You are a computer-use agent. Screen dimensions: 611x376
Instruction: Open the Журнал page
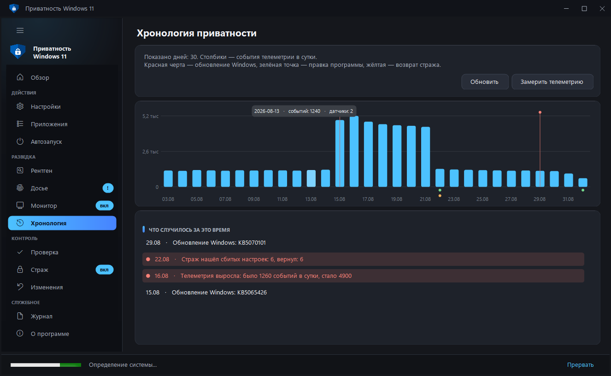coord(62,316)
